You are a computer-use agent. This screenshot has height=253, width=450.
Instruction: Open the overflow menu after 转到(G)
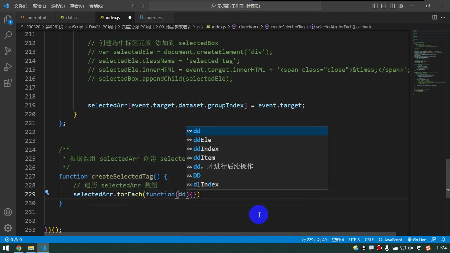(112, 6)
